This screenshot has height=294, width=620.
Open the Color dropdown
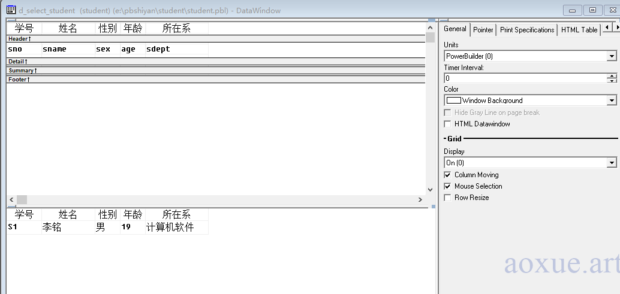612,101
